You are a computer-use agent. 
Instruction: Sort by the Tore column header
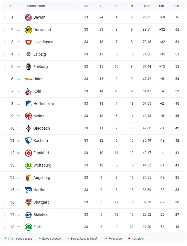pyautogui.click(x=147, y=6)
